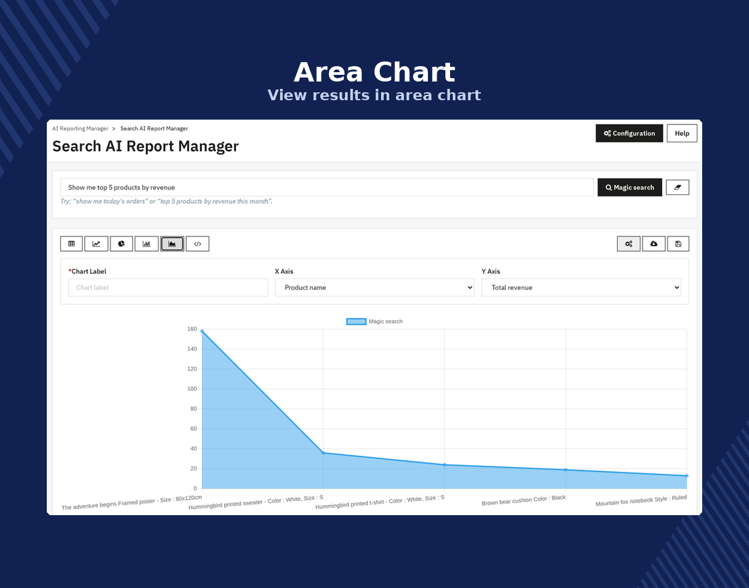Click the Hummingbird printed t-shirt data point
749x588 pixels.
pos(445,465)
